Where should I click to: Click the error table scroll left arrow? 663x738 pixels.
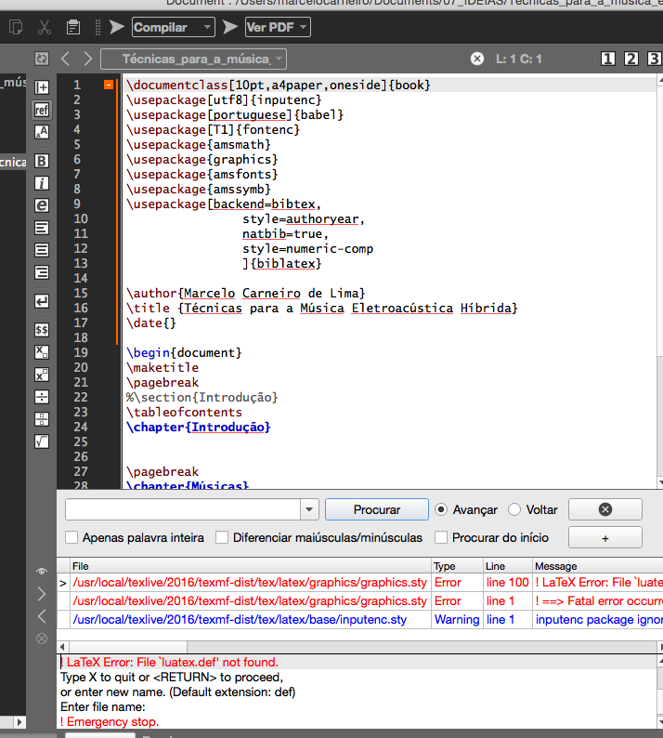62,647
